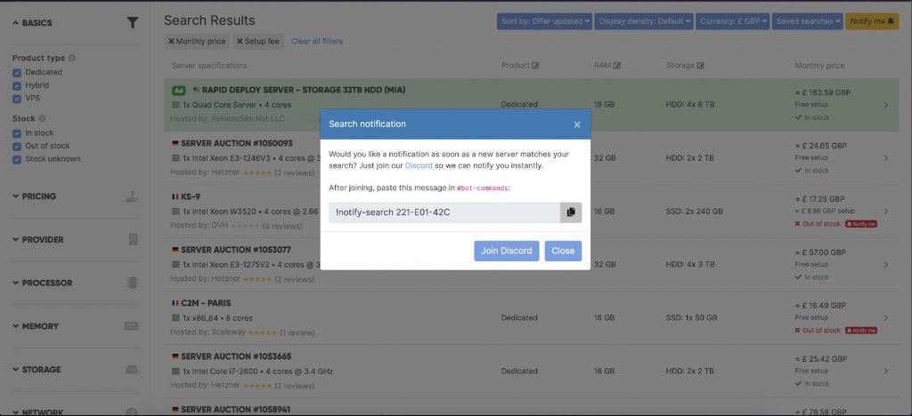Click the Monthly price column header

(819, 66)
